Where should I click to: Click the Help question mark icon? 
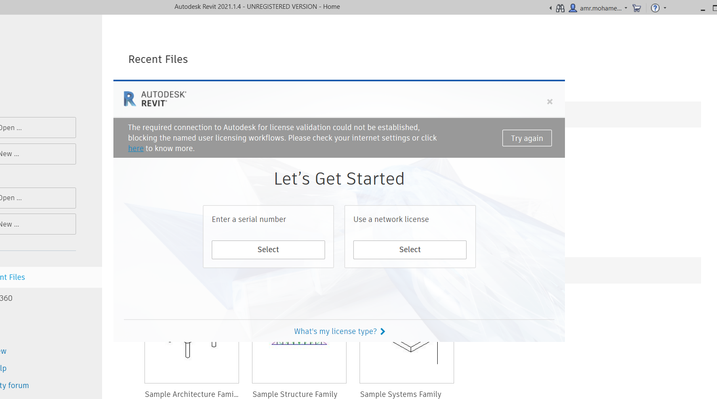[655, 8]
